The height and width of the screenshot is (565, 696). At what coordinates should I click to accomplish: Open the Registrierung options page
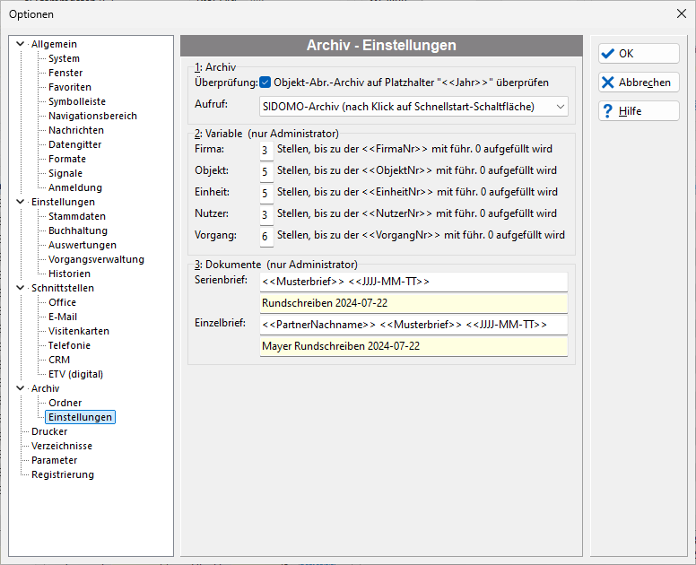[x=63, y=474]
